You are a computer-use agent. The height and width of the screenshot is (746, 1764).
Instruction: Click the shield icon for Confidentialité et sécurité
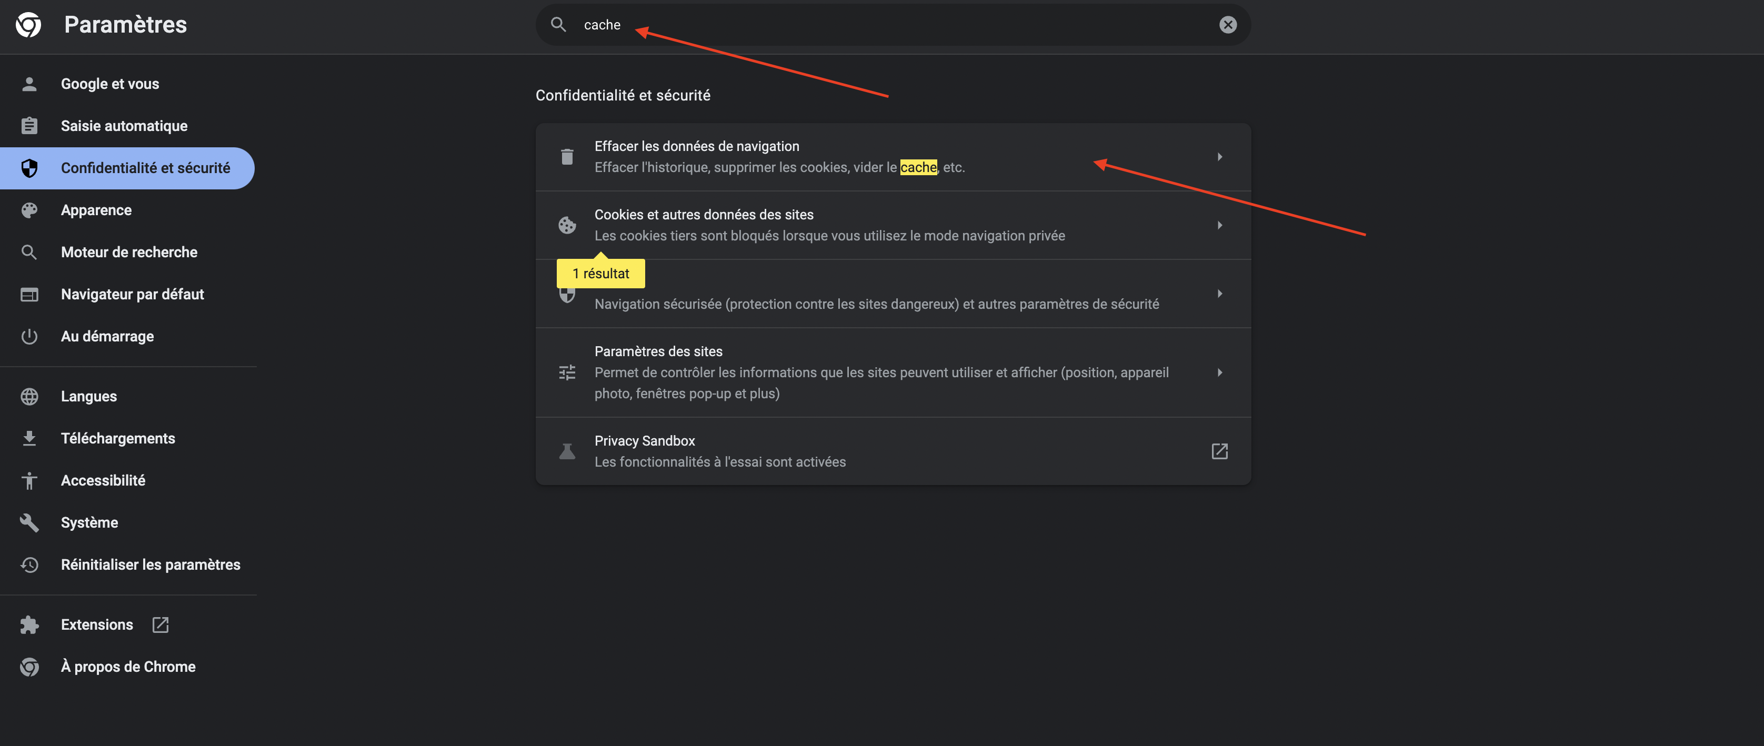click(x=29, y=168)
